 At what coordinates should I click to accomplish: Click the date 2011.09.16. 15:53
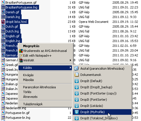point(125,41)
